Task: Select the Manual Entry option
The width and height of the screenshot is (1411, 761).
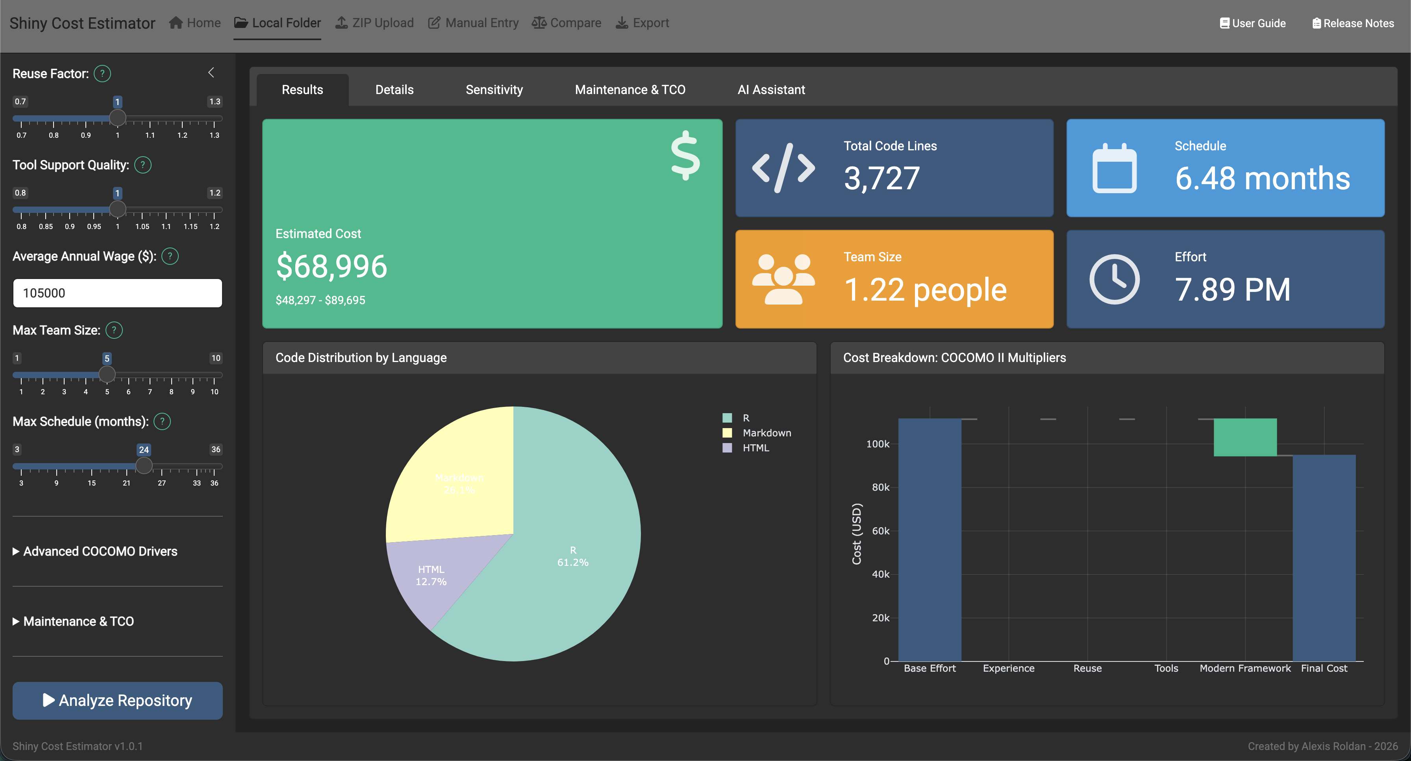Action: 473,22
